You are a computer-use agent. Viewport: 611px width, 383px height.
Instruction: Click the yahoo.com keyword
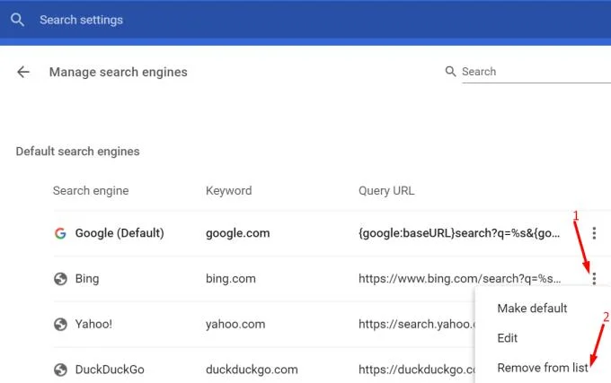click(x=235, y=325)
